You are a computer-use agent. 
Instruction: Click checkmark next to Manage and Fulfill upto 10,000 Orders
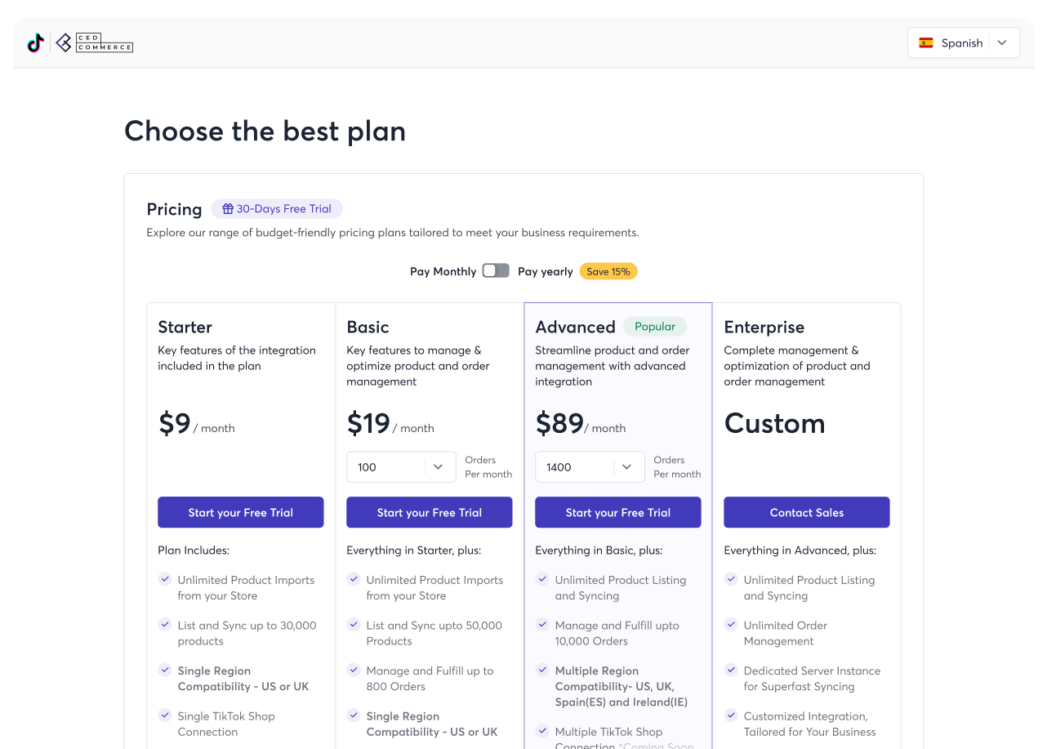click(x=542, y=625)
